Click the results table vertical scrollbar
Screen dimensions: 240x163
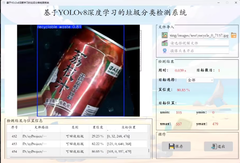coord(149,150)
